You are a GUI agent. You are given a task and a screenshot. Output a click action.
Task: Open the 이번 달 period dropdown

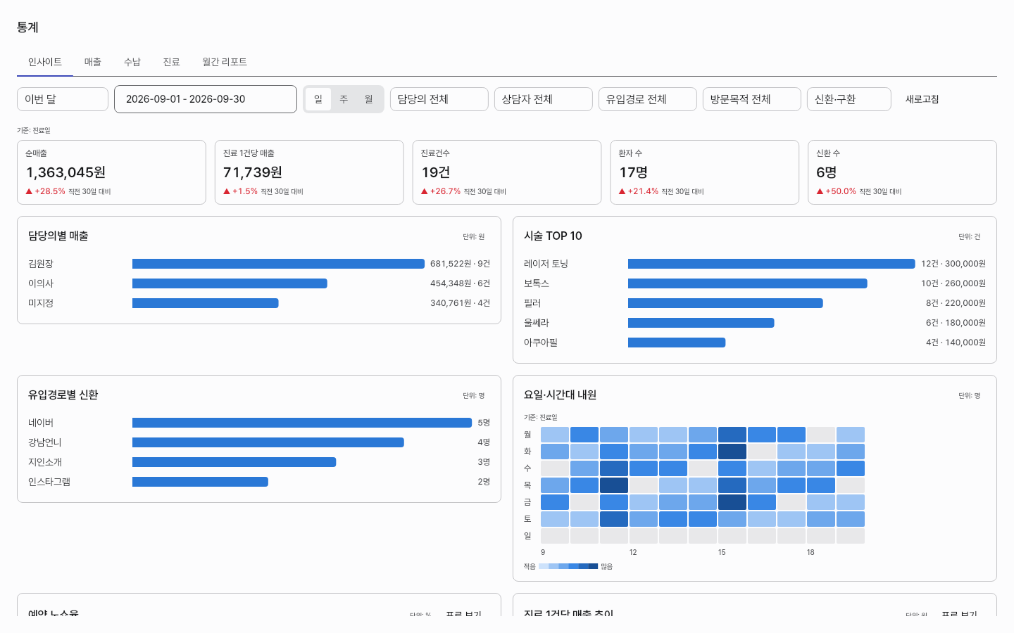[x=63, y=99]
